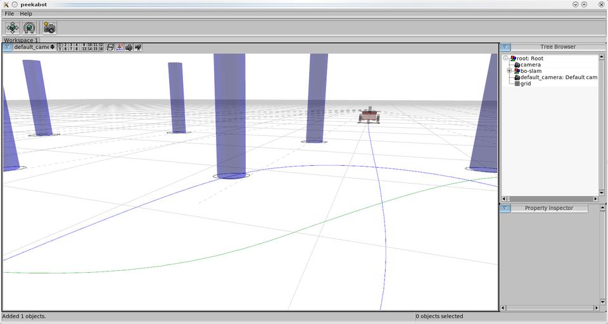Click the orthographic view icon in viewport bar
This screenshot has height=324, width=608.
110,47
